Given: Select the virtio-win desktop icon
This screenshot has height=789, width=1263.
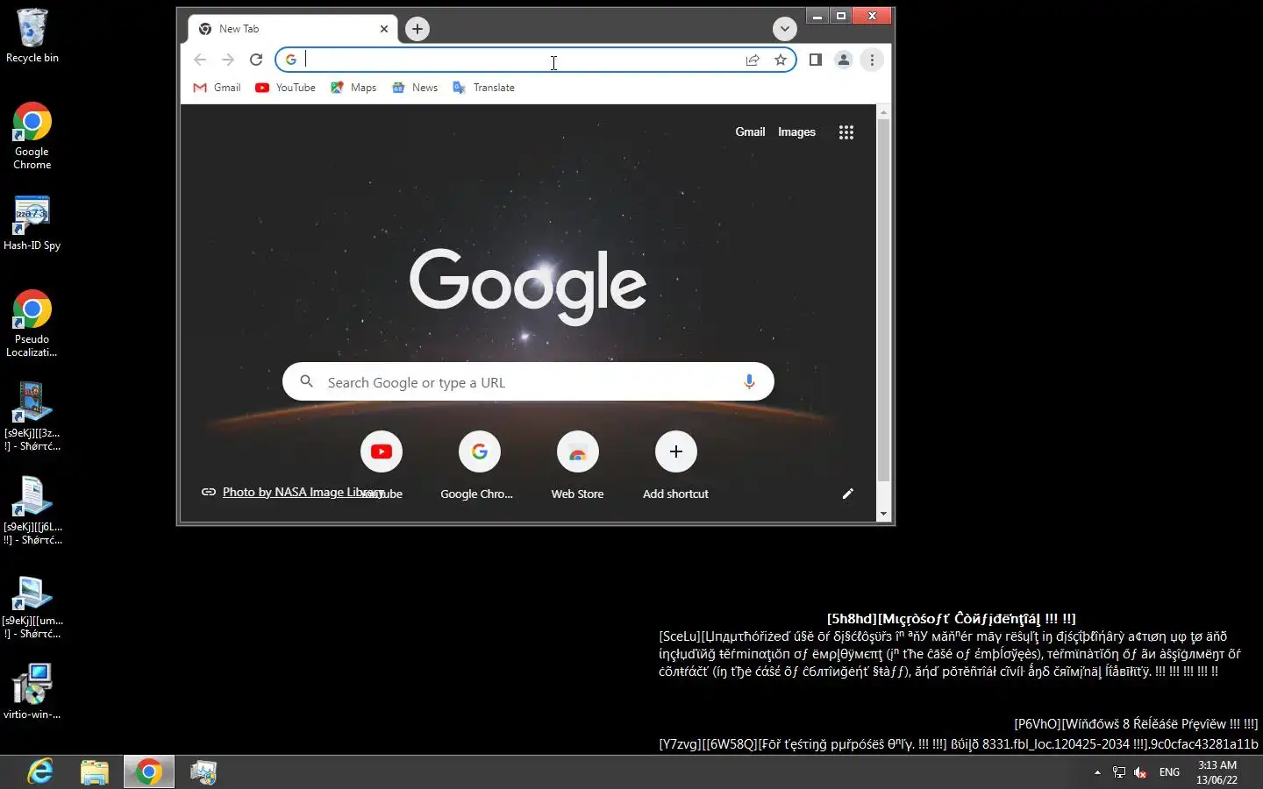Looking at the screenshot, I should [x=32, y=691].
